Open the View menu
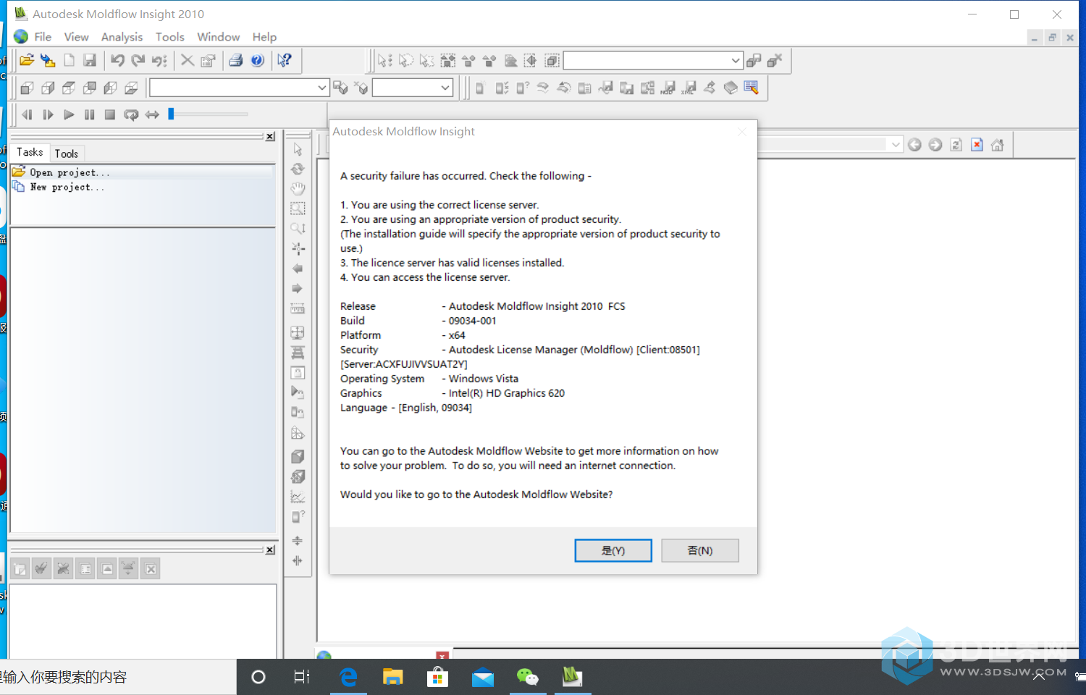The height and width of the screenshot is (695, 1086). click(x=76, y=37)
